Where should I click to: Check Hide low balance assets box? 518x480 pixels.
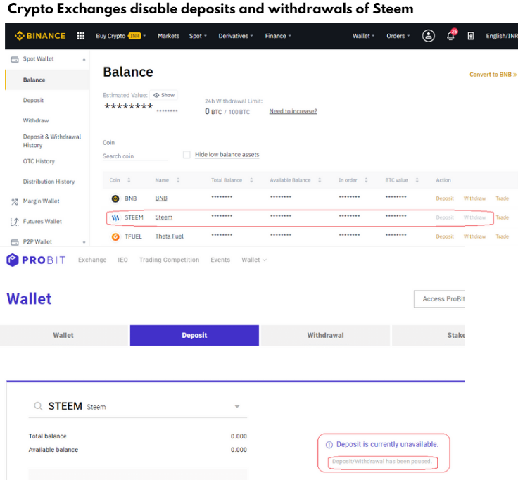(187, 155)
